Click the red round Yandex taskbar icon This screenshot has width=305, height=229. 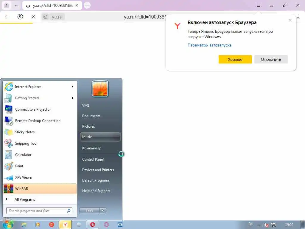click(x=51, y=225)
